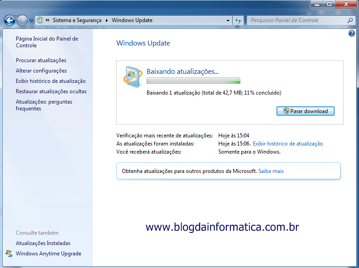Stop download with Parar download button
The width and height of the screenshot is (359, 268).
click(305, 111)
